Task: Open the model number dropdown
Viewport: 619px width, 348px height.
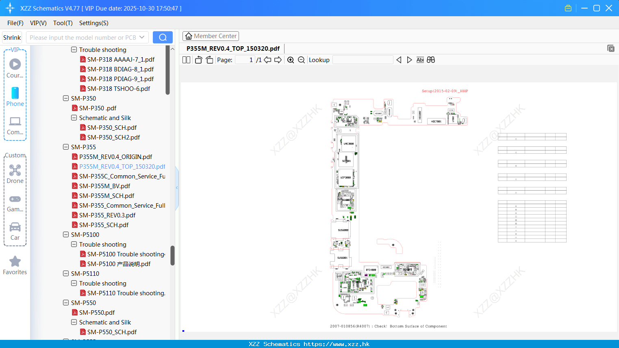Action: pyautogui.click(x=142, y=37)
